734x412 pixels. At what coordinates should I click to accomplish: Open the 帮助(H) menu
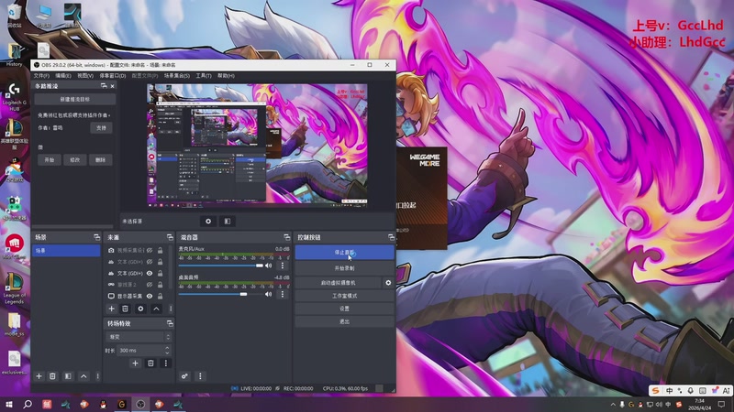[226, 76]
